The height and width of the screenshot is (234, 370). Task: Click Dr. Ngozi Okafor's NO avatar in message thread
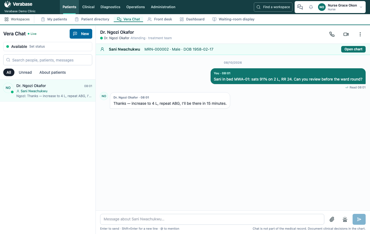point(104,96)
